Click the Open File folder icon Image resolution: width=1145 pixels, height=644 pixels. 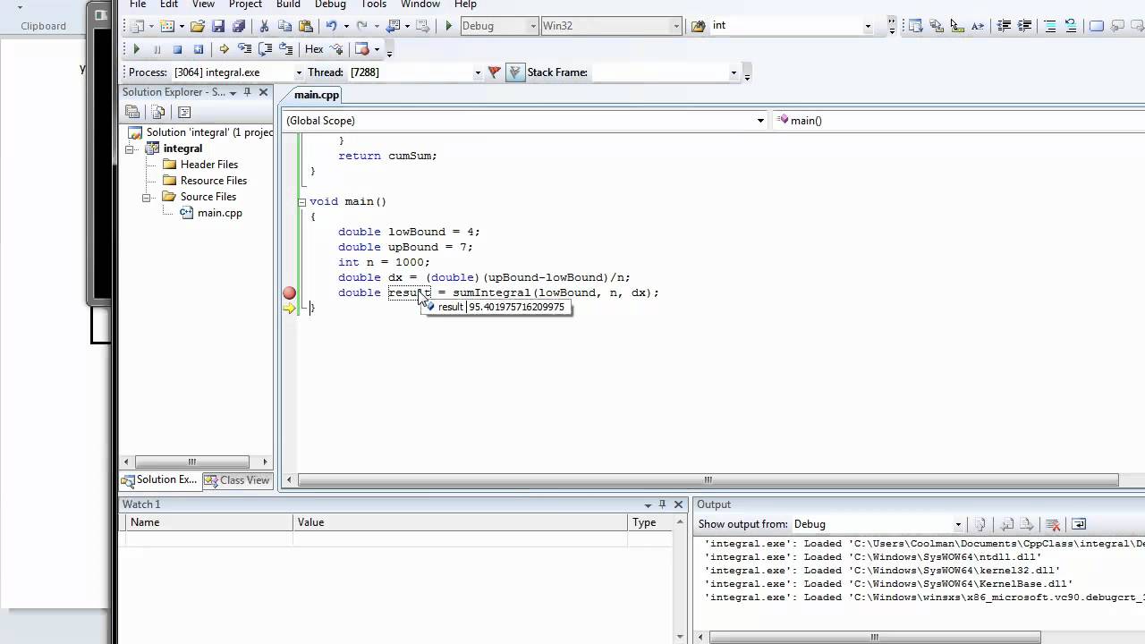[198, 26]
